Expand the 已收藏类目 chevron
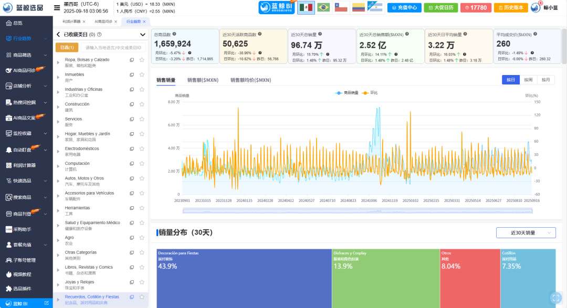Screen dimensions: 567x308 coord(143,35)
